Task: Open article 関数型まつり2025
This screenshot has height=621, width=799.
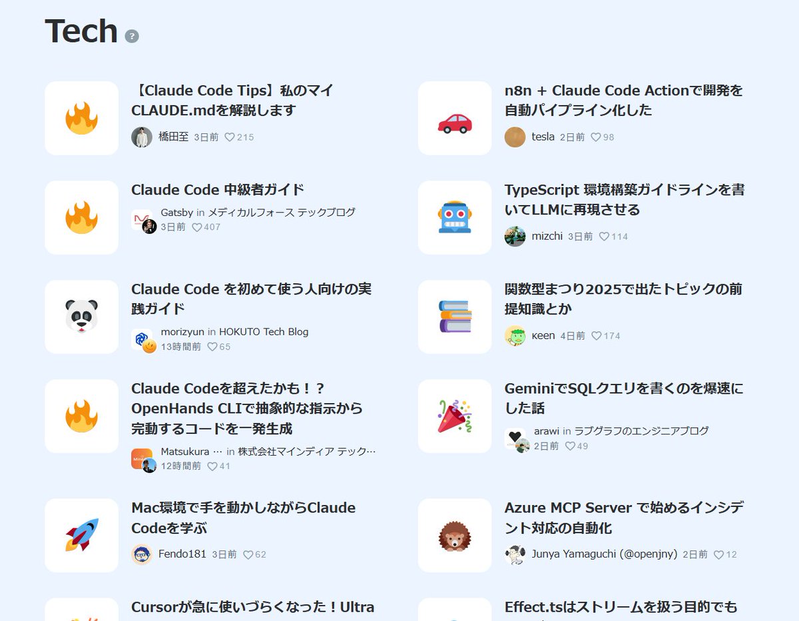Action: 624,299
